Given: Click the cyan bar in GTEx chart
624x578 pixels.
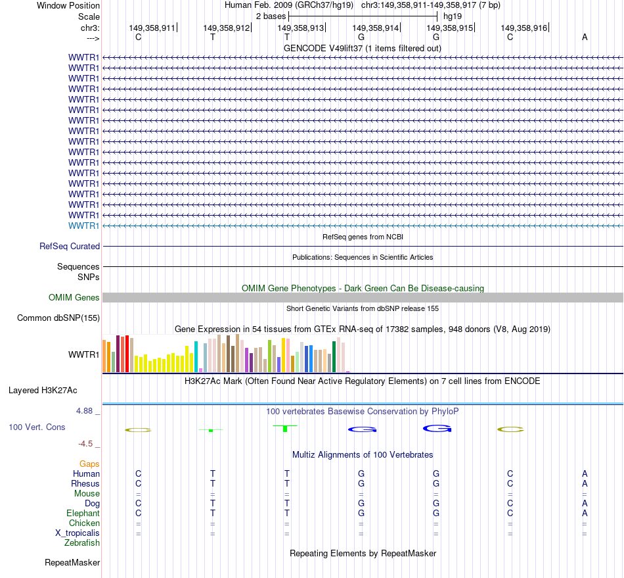Looking at the screenshot, I should [x=196, y=357].
